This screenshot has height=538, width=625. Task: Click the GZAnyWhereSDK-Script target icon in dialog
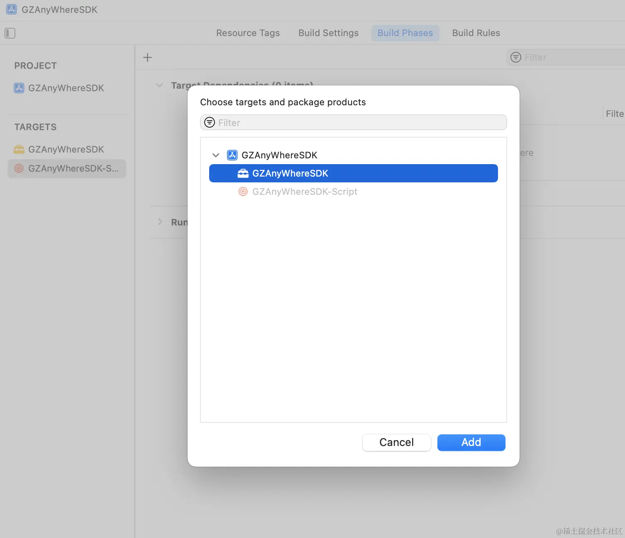pos(243,191)
